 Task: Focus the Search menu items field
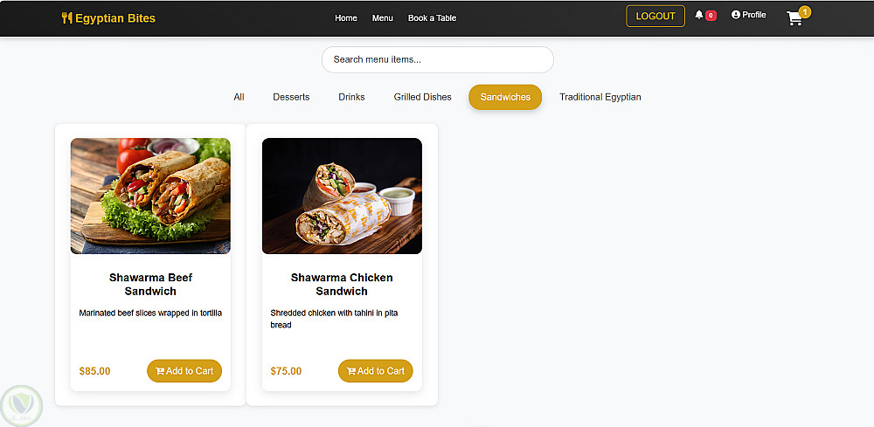pyautogui.click(x=437, y=59)
